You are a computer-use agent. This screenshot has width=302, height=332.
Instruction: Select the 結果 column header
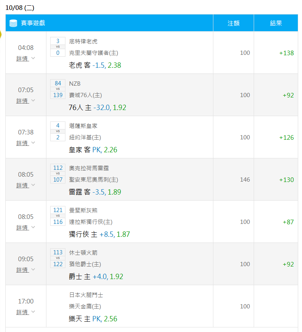click(x=276, y=23)
